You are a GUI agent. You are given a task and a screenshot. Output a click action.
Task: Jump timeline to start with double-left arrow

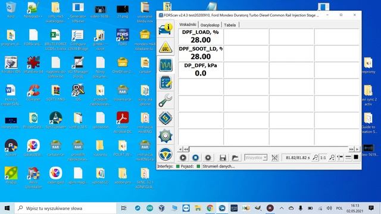click(x=186, y=149)
